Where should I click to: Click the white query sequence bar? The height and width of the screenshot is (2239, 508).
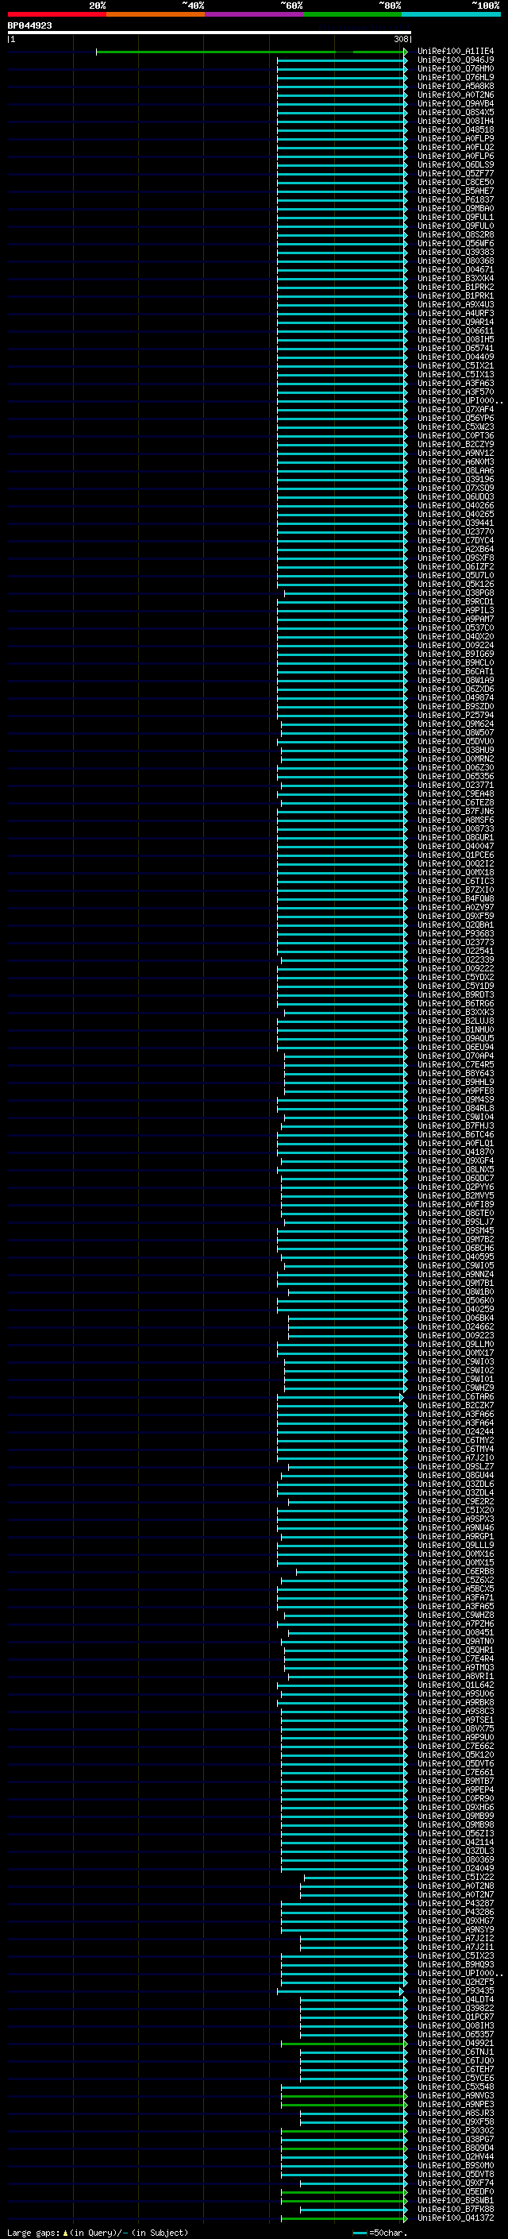pyautogui.click(x=210, y=33)
